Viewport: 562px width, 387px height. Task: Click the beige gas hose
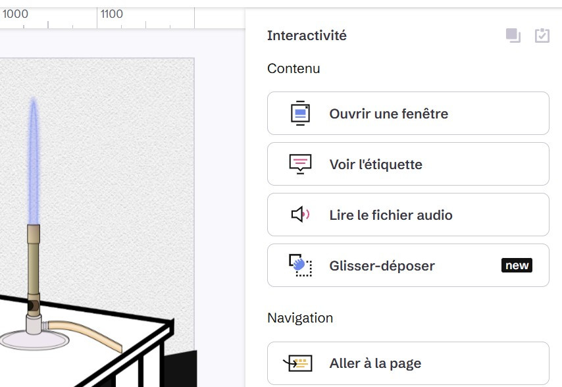(x=86, y=332)
